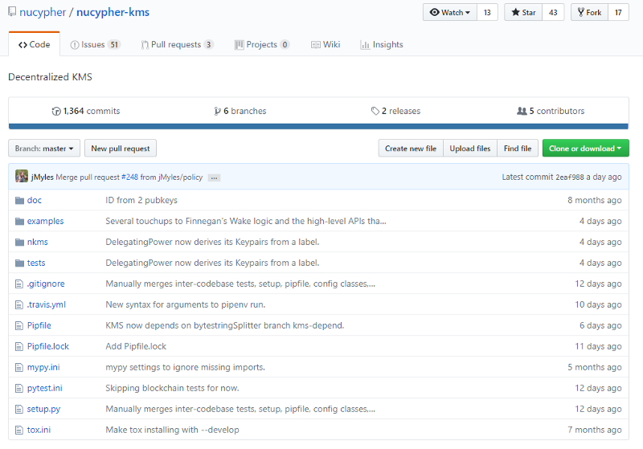View 1,364 commits
This screenshot has width=643, height=449.
point(86,111)
